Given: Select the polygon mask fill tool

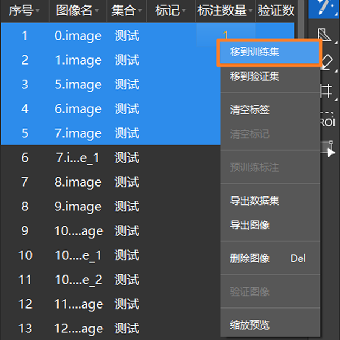Looking at the screenshot, I should [x=324, y=35].
